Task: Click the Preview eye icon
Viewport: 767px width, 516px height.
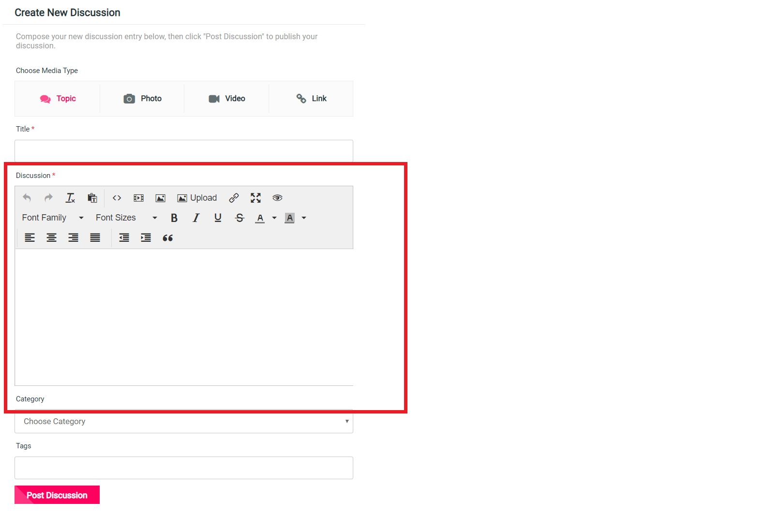Action: pyautogui.click(x=277, y=198)
